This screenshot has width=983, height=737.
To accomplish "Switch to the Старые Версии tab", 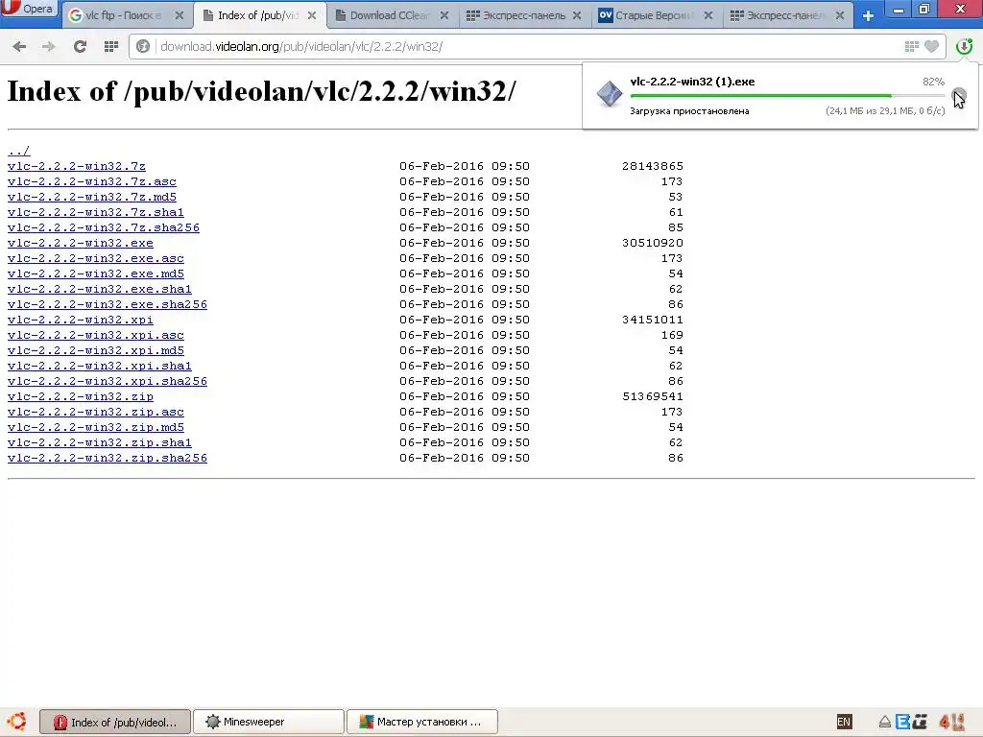I will [x=652, y=15].
